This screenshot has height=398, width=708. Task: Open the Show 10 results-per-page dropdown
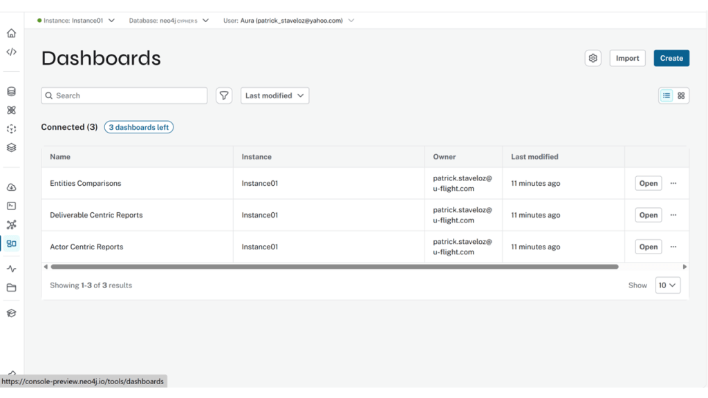coord(667,285)
